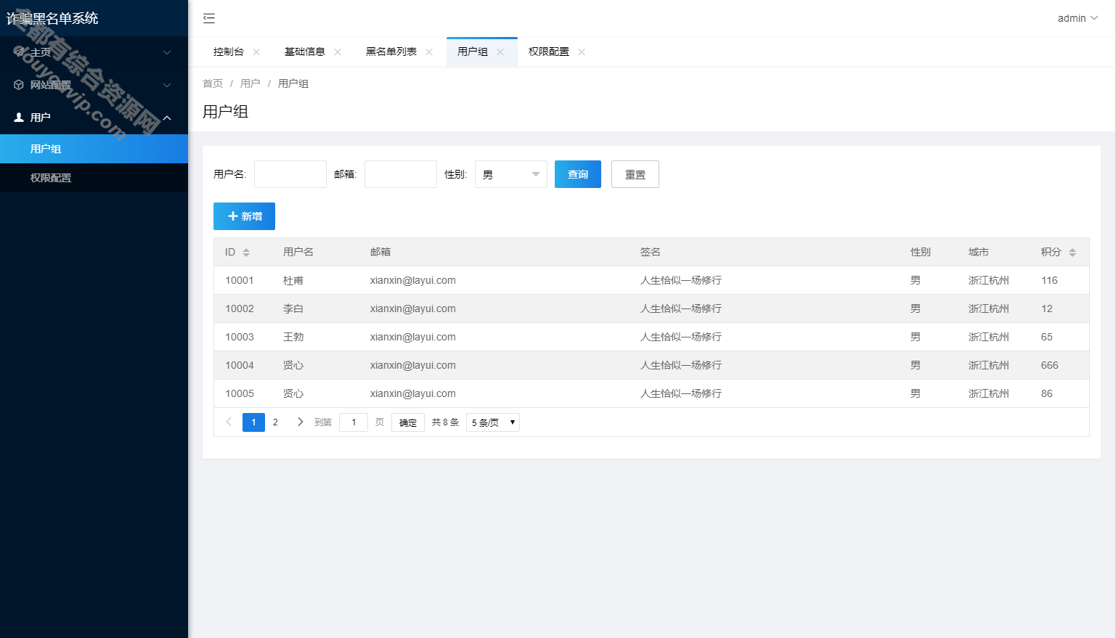The height and width of the screenshot is (638, 1116).
Task: Select page 1 in pagination
Action: pos(253,422)
